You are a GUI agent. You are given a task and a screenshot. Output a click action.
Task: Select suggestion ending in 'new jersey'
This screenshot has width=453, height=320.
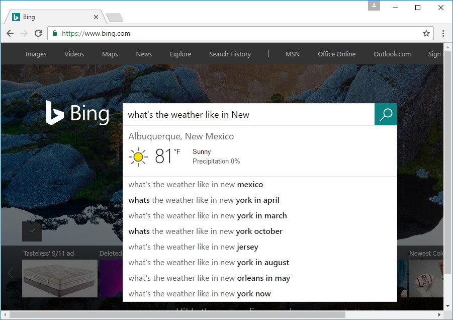click(260, 247)
